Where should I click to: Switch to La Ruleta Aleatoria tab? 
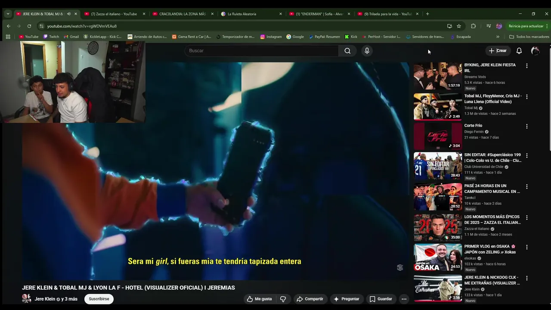(x=251, y=14)
